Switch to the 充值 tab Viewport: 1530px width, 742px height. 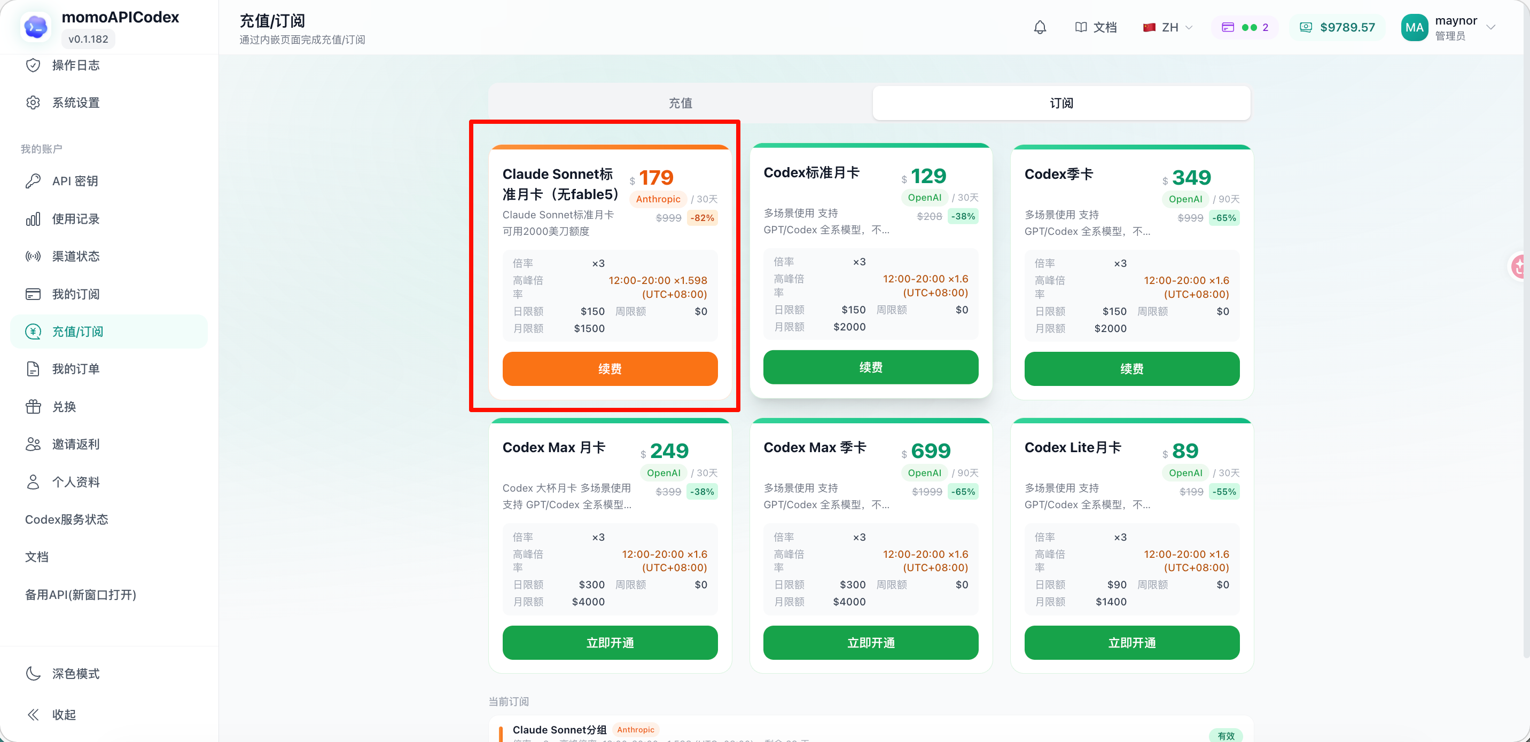pyautogui.click(x=680, y=103)
